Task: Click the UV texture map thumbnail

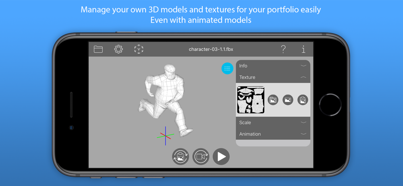Action: pos(251,100)
